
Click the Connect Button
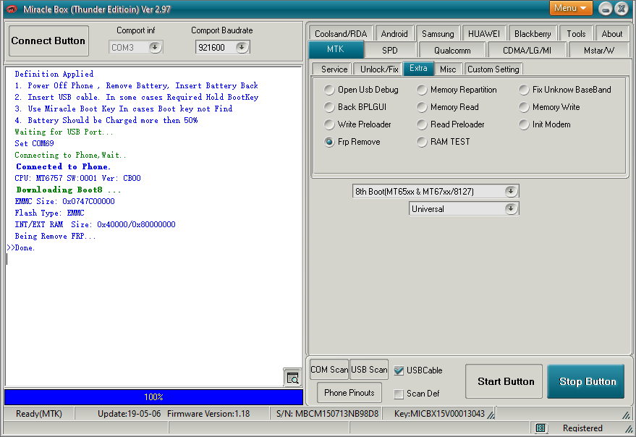48,41
